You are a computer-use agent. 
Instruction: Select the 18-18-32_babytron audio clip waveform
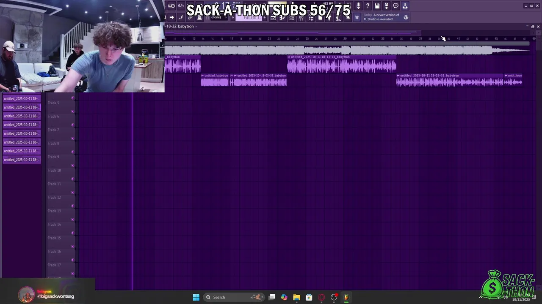click(x=450, y=82)
